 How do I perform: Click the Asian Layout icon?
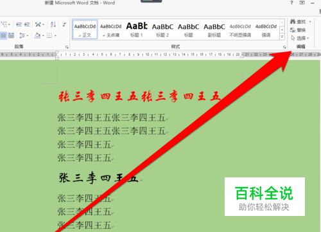(x=38, y=24)
